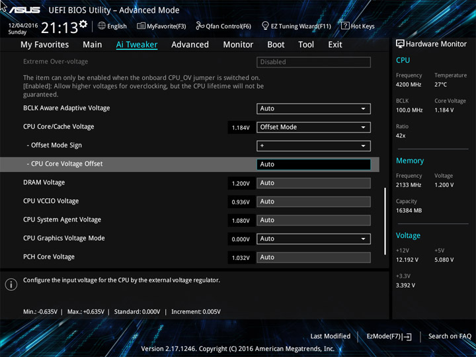Click the 12/04/2016 date display
This screenshot has width=476, height=357.
pyautogui.click(x=23, y=26)
